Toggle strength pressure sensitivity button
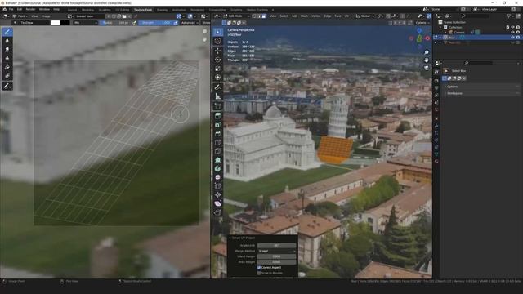 (x=176, y=23)
